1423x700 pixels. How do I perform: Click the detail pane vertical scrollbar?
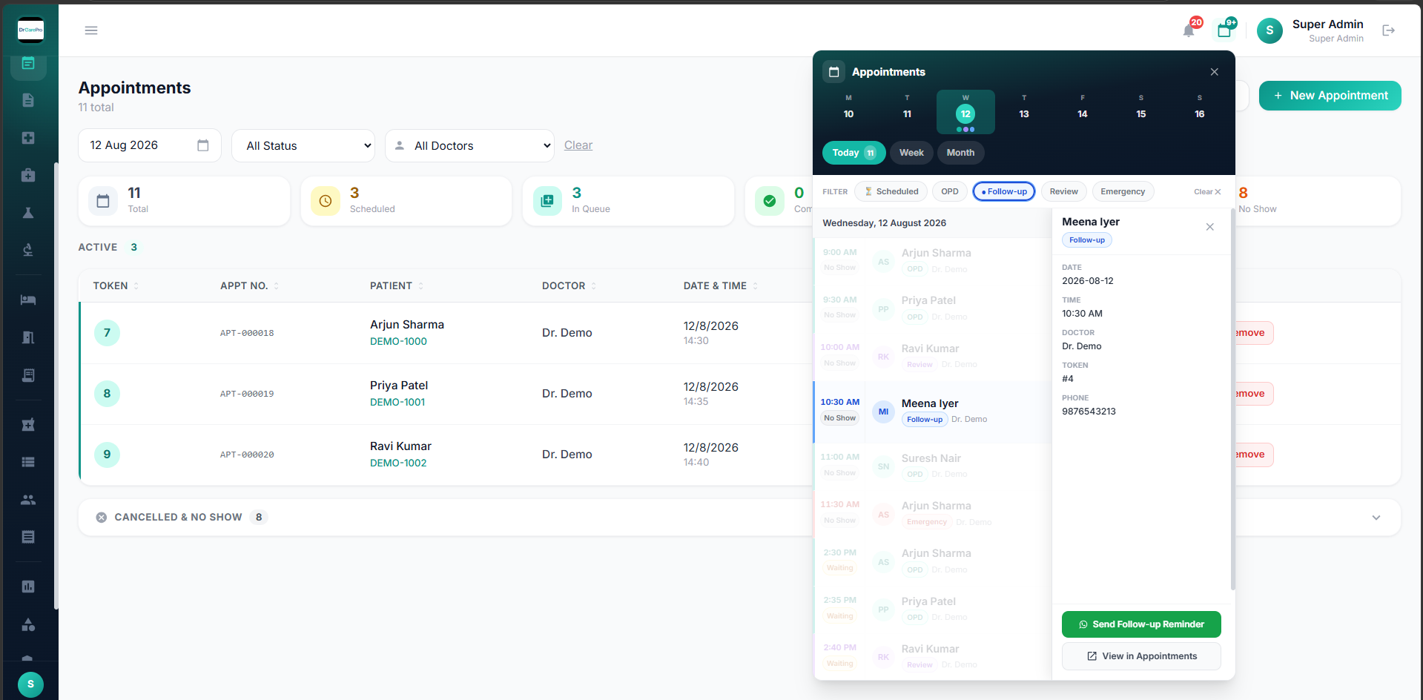tap(1232, 400)
